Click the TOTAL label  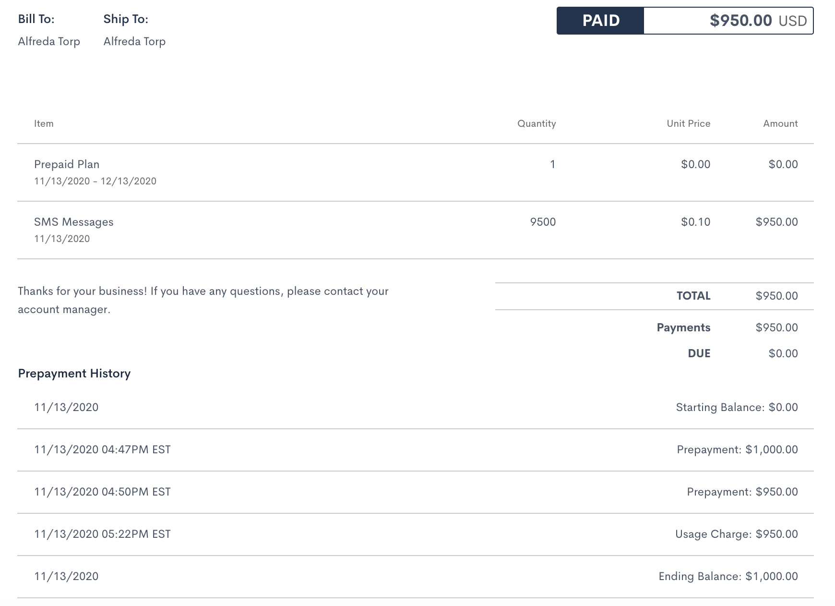[693, 296]
